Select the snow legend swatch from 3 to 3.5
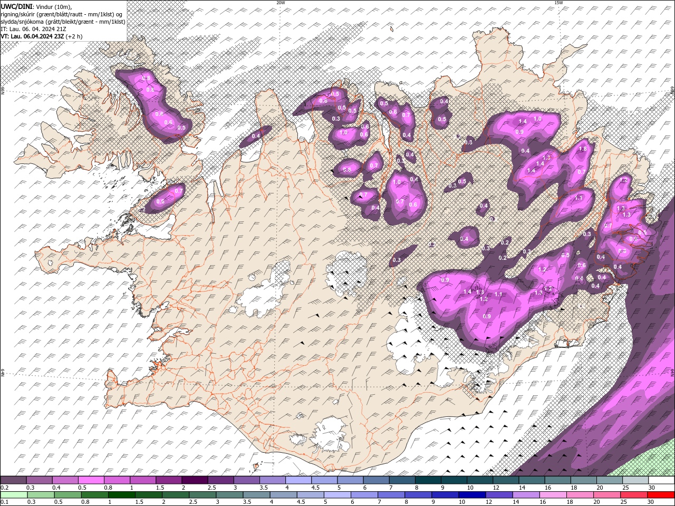Viewport: 675px width, 506px height. coord(246,480)
